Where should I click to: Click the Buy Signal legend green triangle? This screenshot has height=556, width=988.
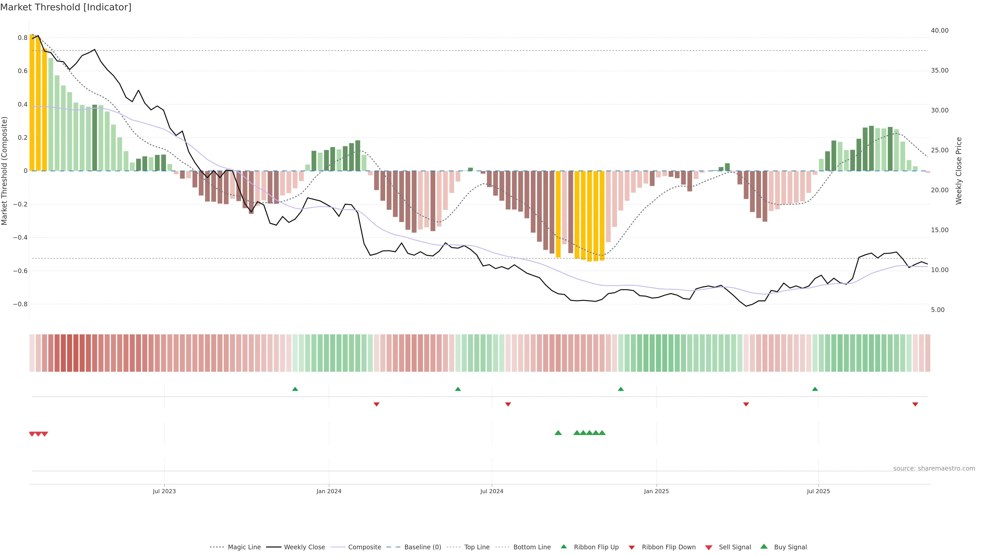[x=764, y=546]
